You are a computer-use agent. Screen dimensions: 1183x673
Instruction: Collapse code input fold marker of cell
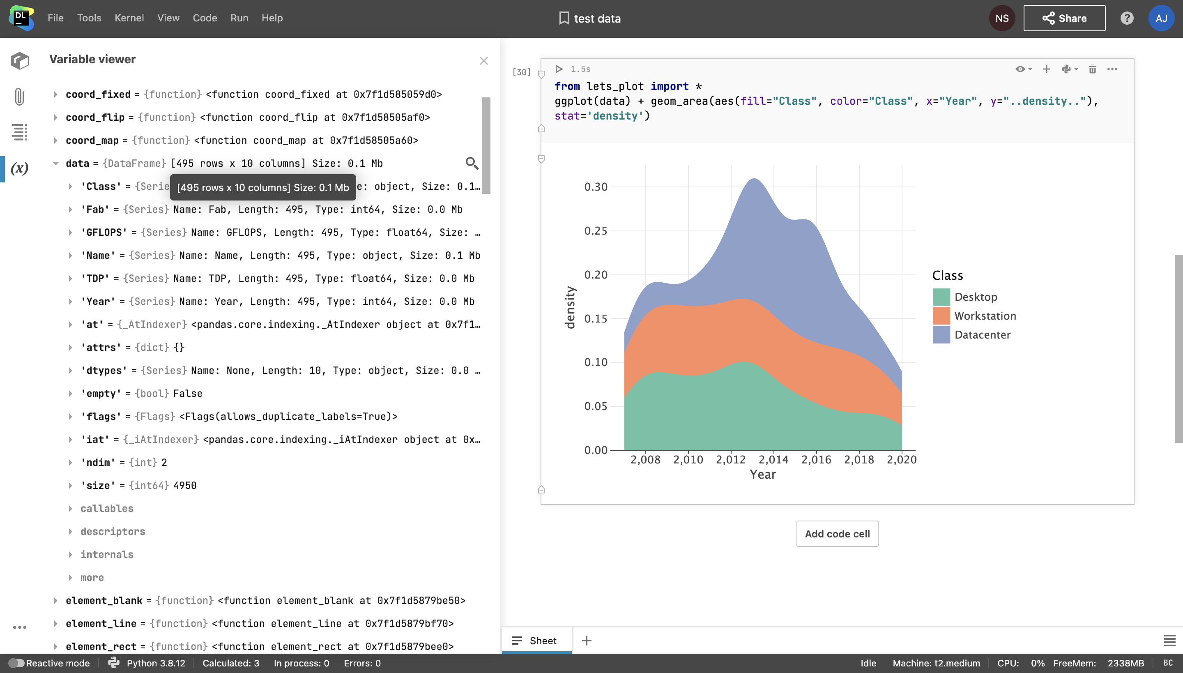[541, 74]
